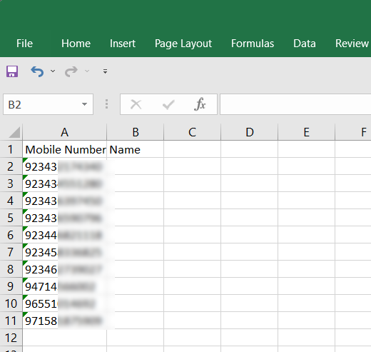Expand the undo history dropdown arrow

(x=53, y=71)
